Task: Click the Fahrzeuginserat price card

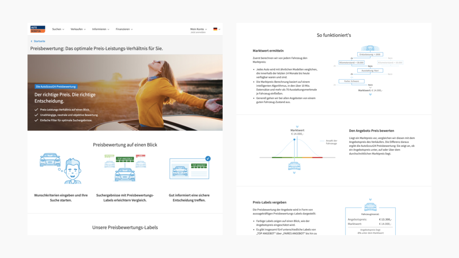Action: click(370, 220)
